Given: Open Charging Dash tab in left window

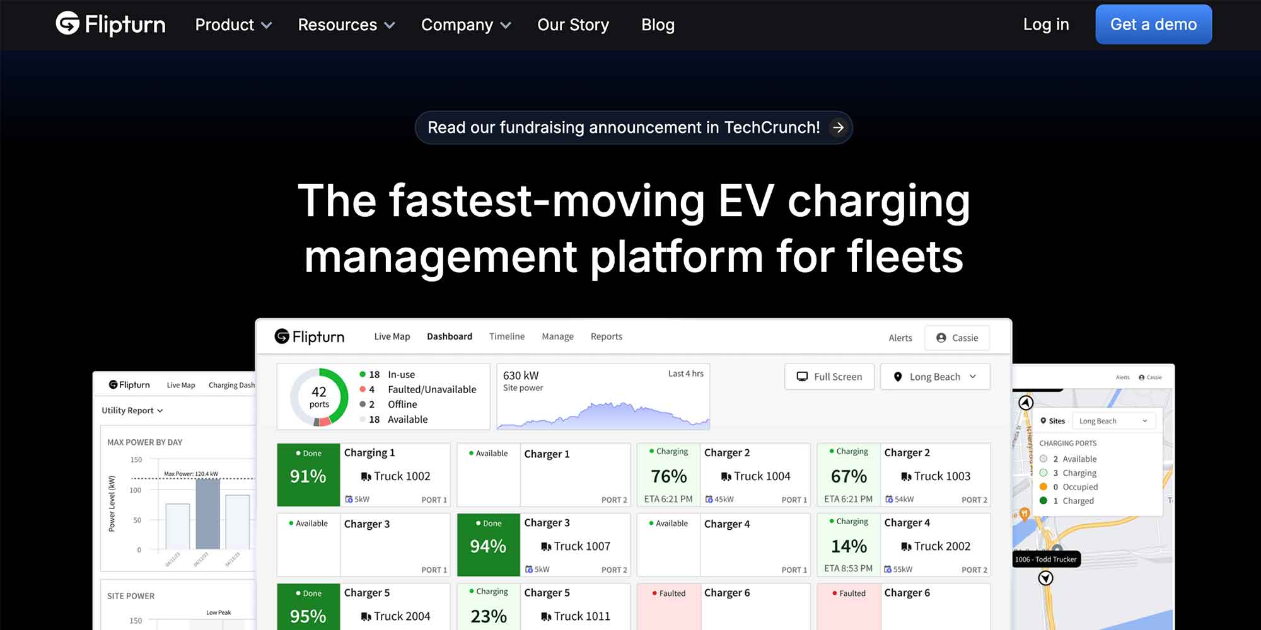Looking at the screenshot, I should 231,385.
